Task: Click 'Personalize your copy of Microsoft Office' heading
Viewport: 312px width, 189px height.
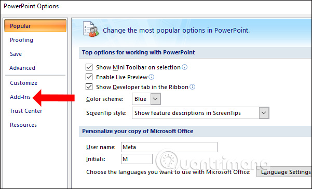Action: [138, 131]
